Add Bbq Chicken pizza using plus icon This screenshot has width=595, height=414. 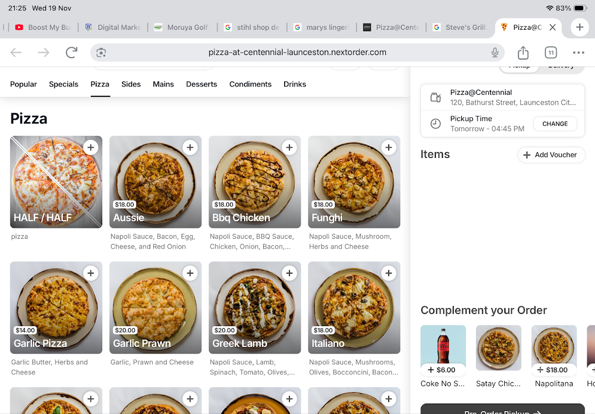(x=290, y=147)
